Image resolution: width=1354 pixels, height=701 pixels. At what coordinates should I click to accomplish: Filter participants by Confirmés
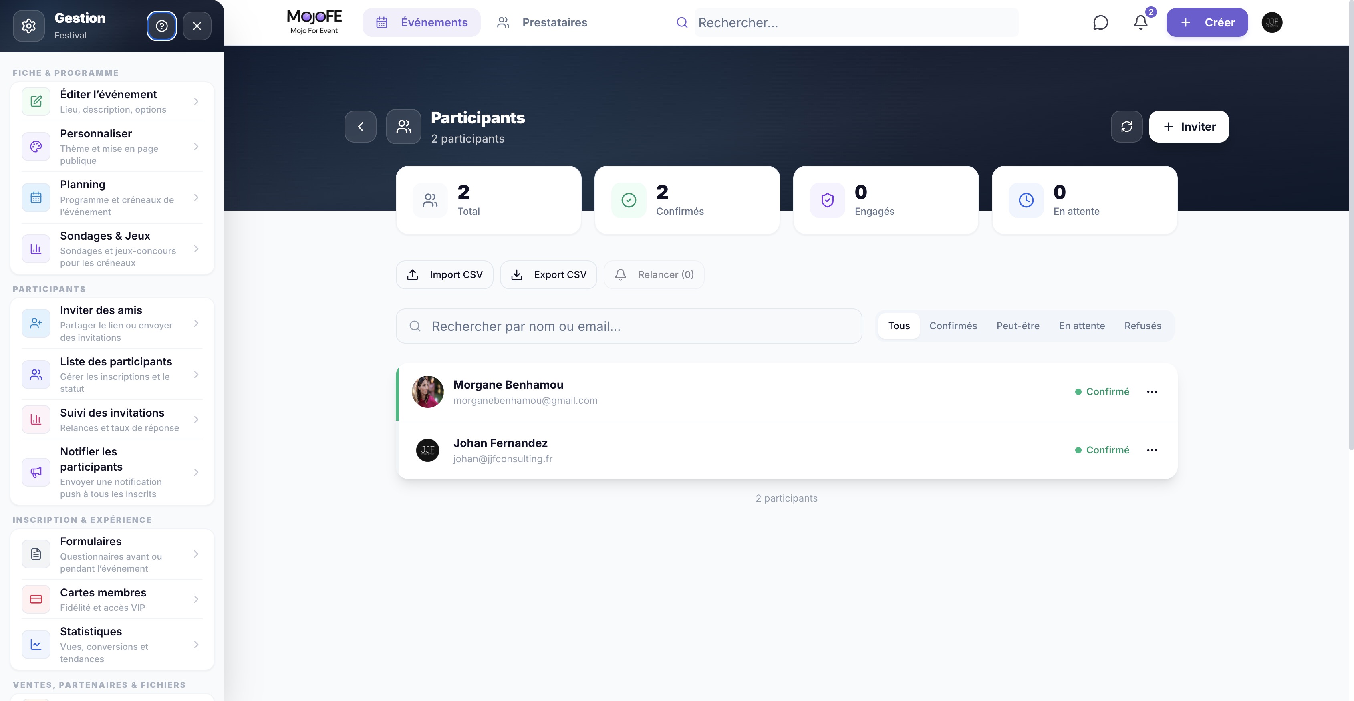(x=953, y=326)
